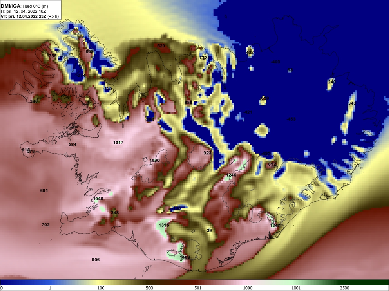Click the map value label 812
The width and height of the screenshot is (389, 291).
point(272,164)
